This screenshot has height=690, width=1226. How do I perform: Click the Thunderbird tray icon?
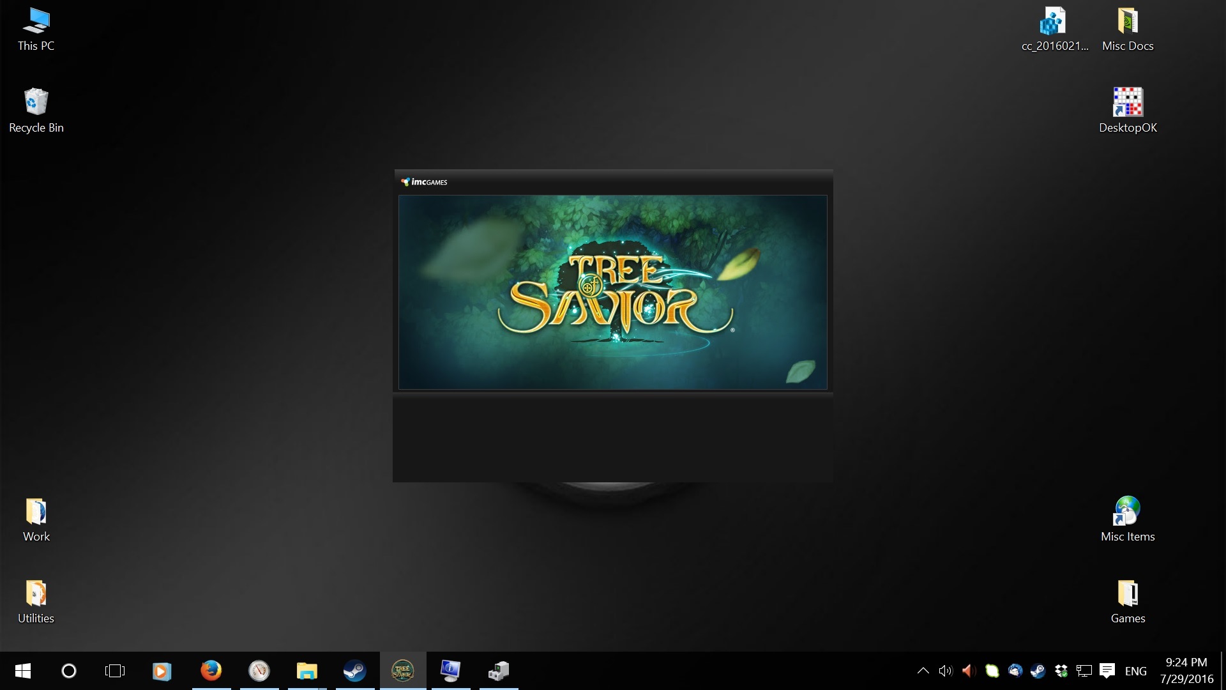click(x=1015, y=671)
